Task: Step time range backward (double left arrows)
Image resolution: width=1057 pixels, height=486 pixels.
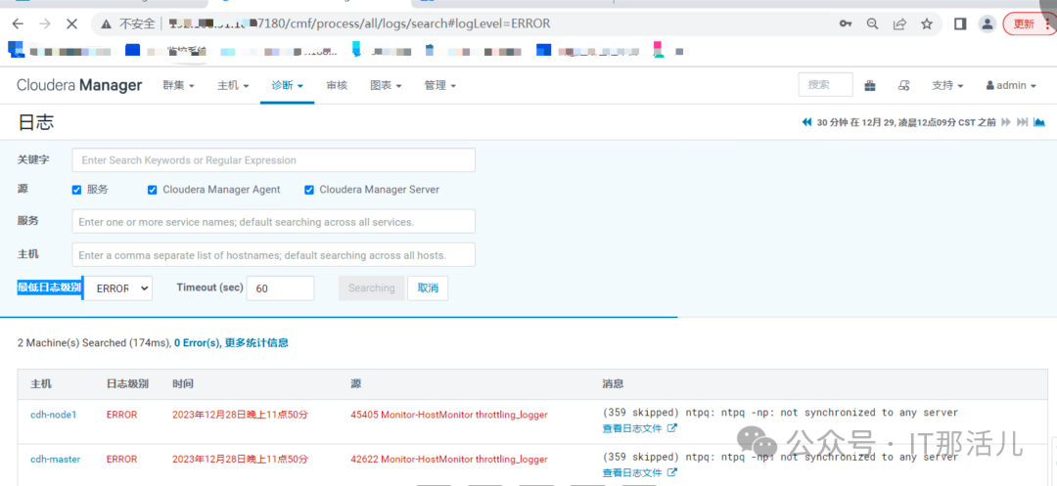Action: [x=806, y=122]
